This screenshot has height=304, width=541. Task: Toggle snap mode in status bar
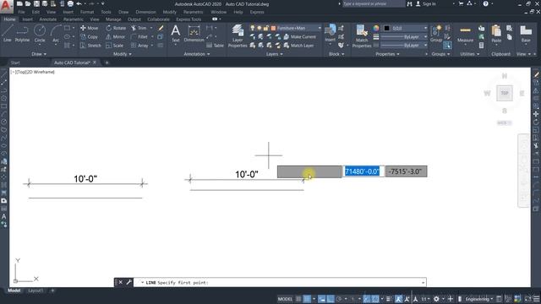(307, 299)
